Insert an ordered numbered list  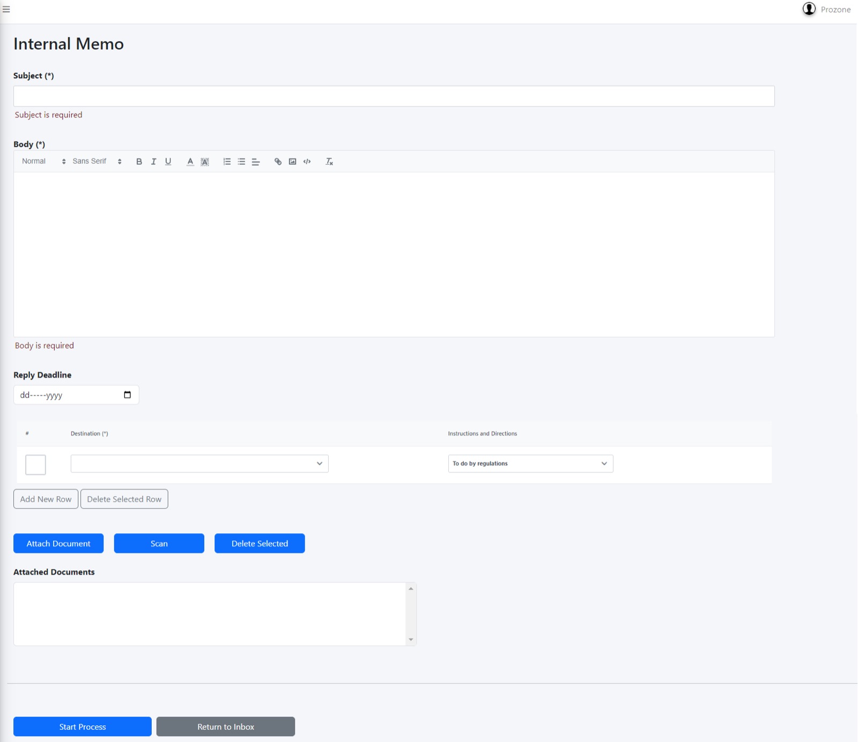(227, 161)
